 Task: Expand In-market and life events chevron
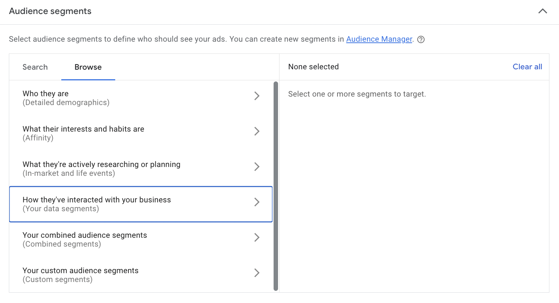[x=257, y=167]
